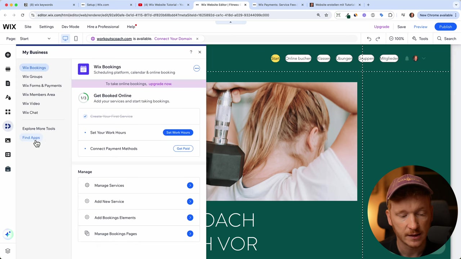Image resolution: width=461 pixels, height=259 pixels.
Task: Select Wix Members Area
Action: [x=39, y=95]
